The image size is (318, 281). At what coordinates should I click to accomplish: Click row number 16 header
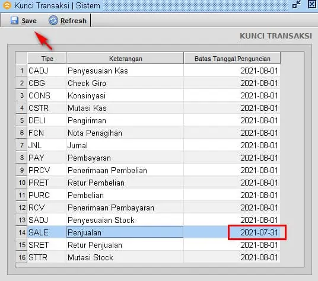(x=21, y=257)
